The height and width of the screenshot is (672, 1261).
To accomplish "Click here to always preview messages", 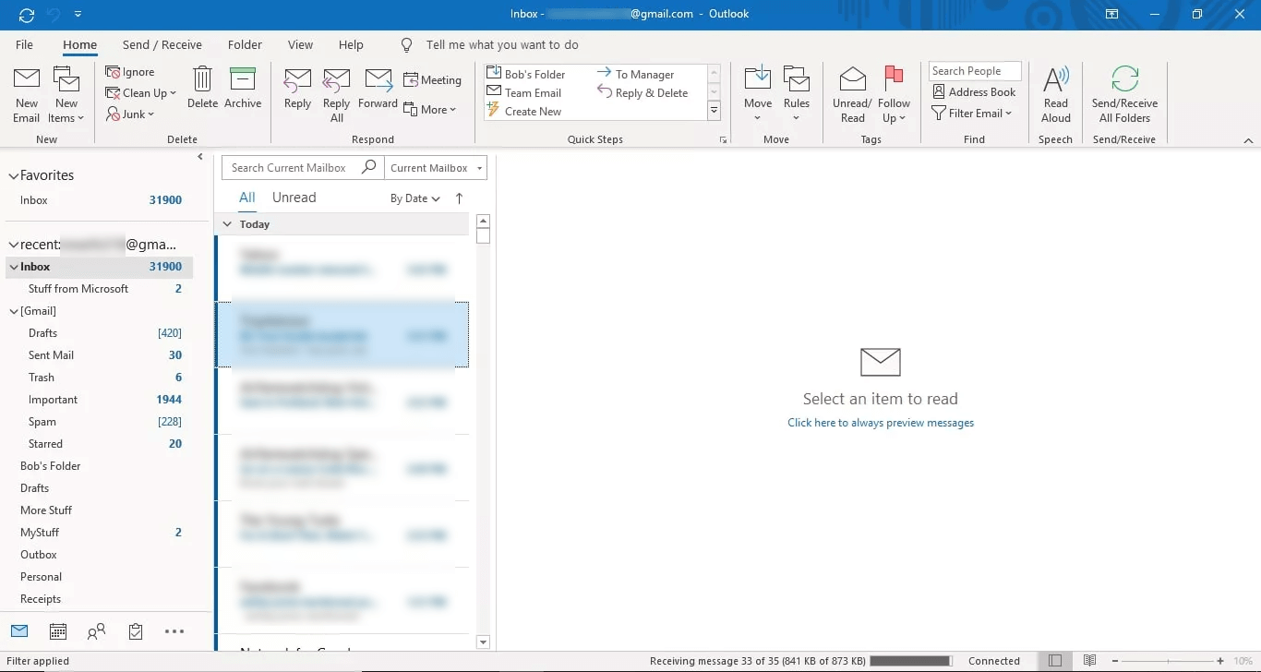I will click(x=881, y=423).
